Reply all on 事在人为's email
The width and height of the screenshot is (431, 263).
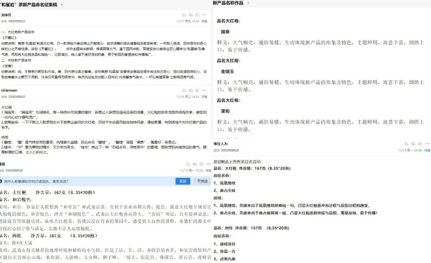(x=413, y=144)
